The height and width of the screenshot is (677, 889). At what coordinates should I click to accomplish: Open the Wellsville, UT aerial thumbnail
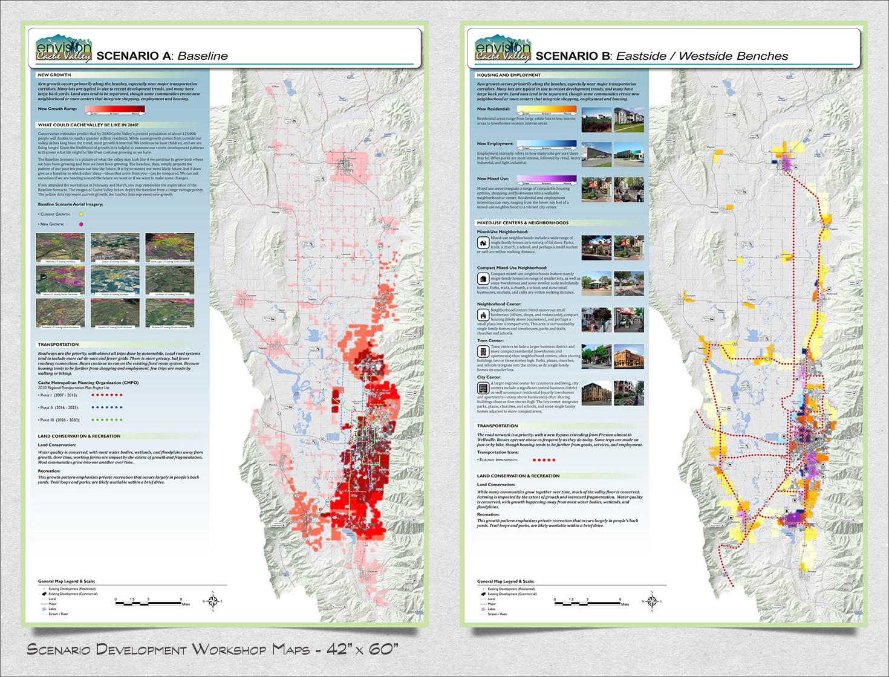(x=60, y=248)
